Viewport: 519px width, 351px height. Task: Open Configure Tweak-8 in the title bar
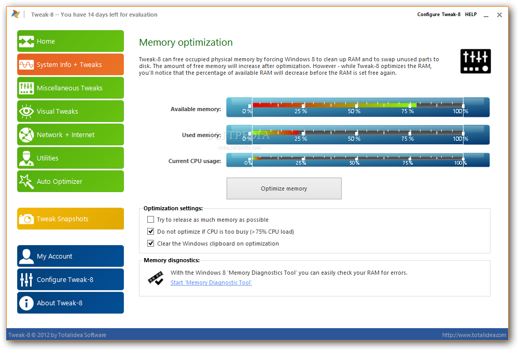[x=439, y=14]
